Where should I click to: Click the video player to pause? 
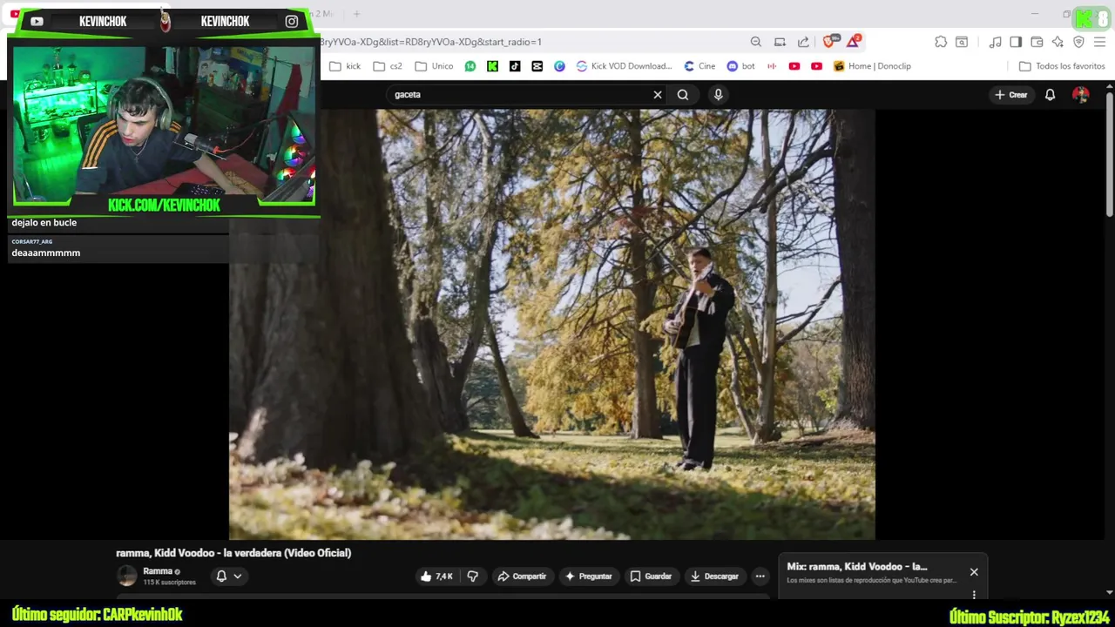[551, 324]
